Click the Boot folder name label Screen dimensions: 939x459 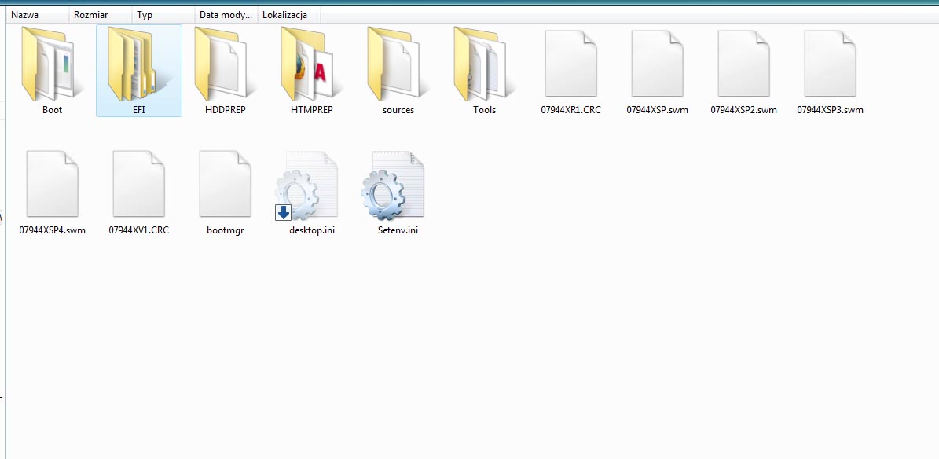pos(52,110)
